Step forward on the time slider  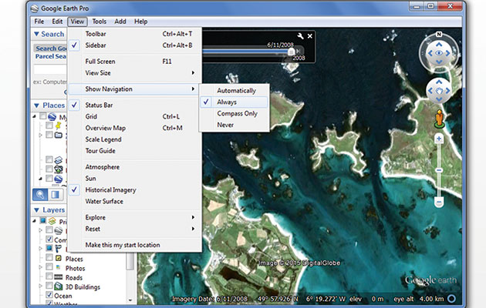[x=299, y=51]
